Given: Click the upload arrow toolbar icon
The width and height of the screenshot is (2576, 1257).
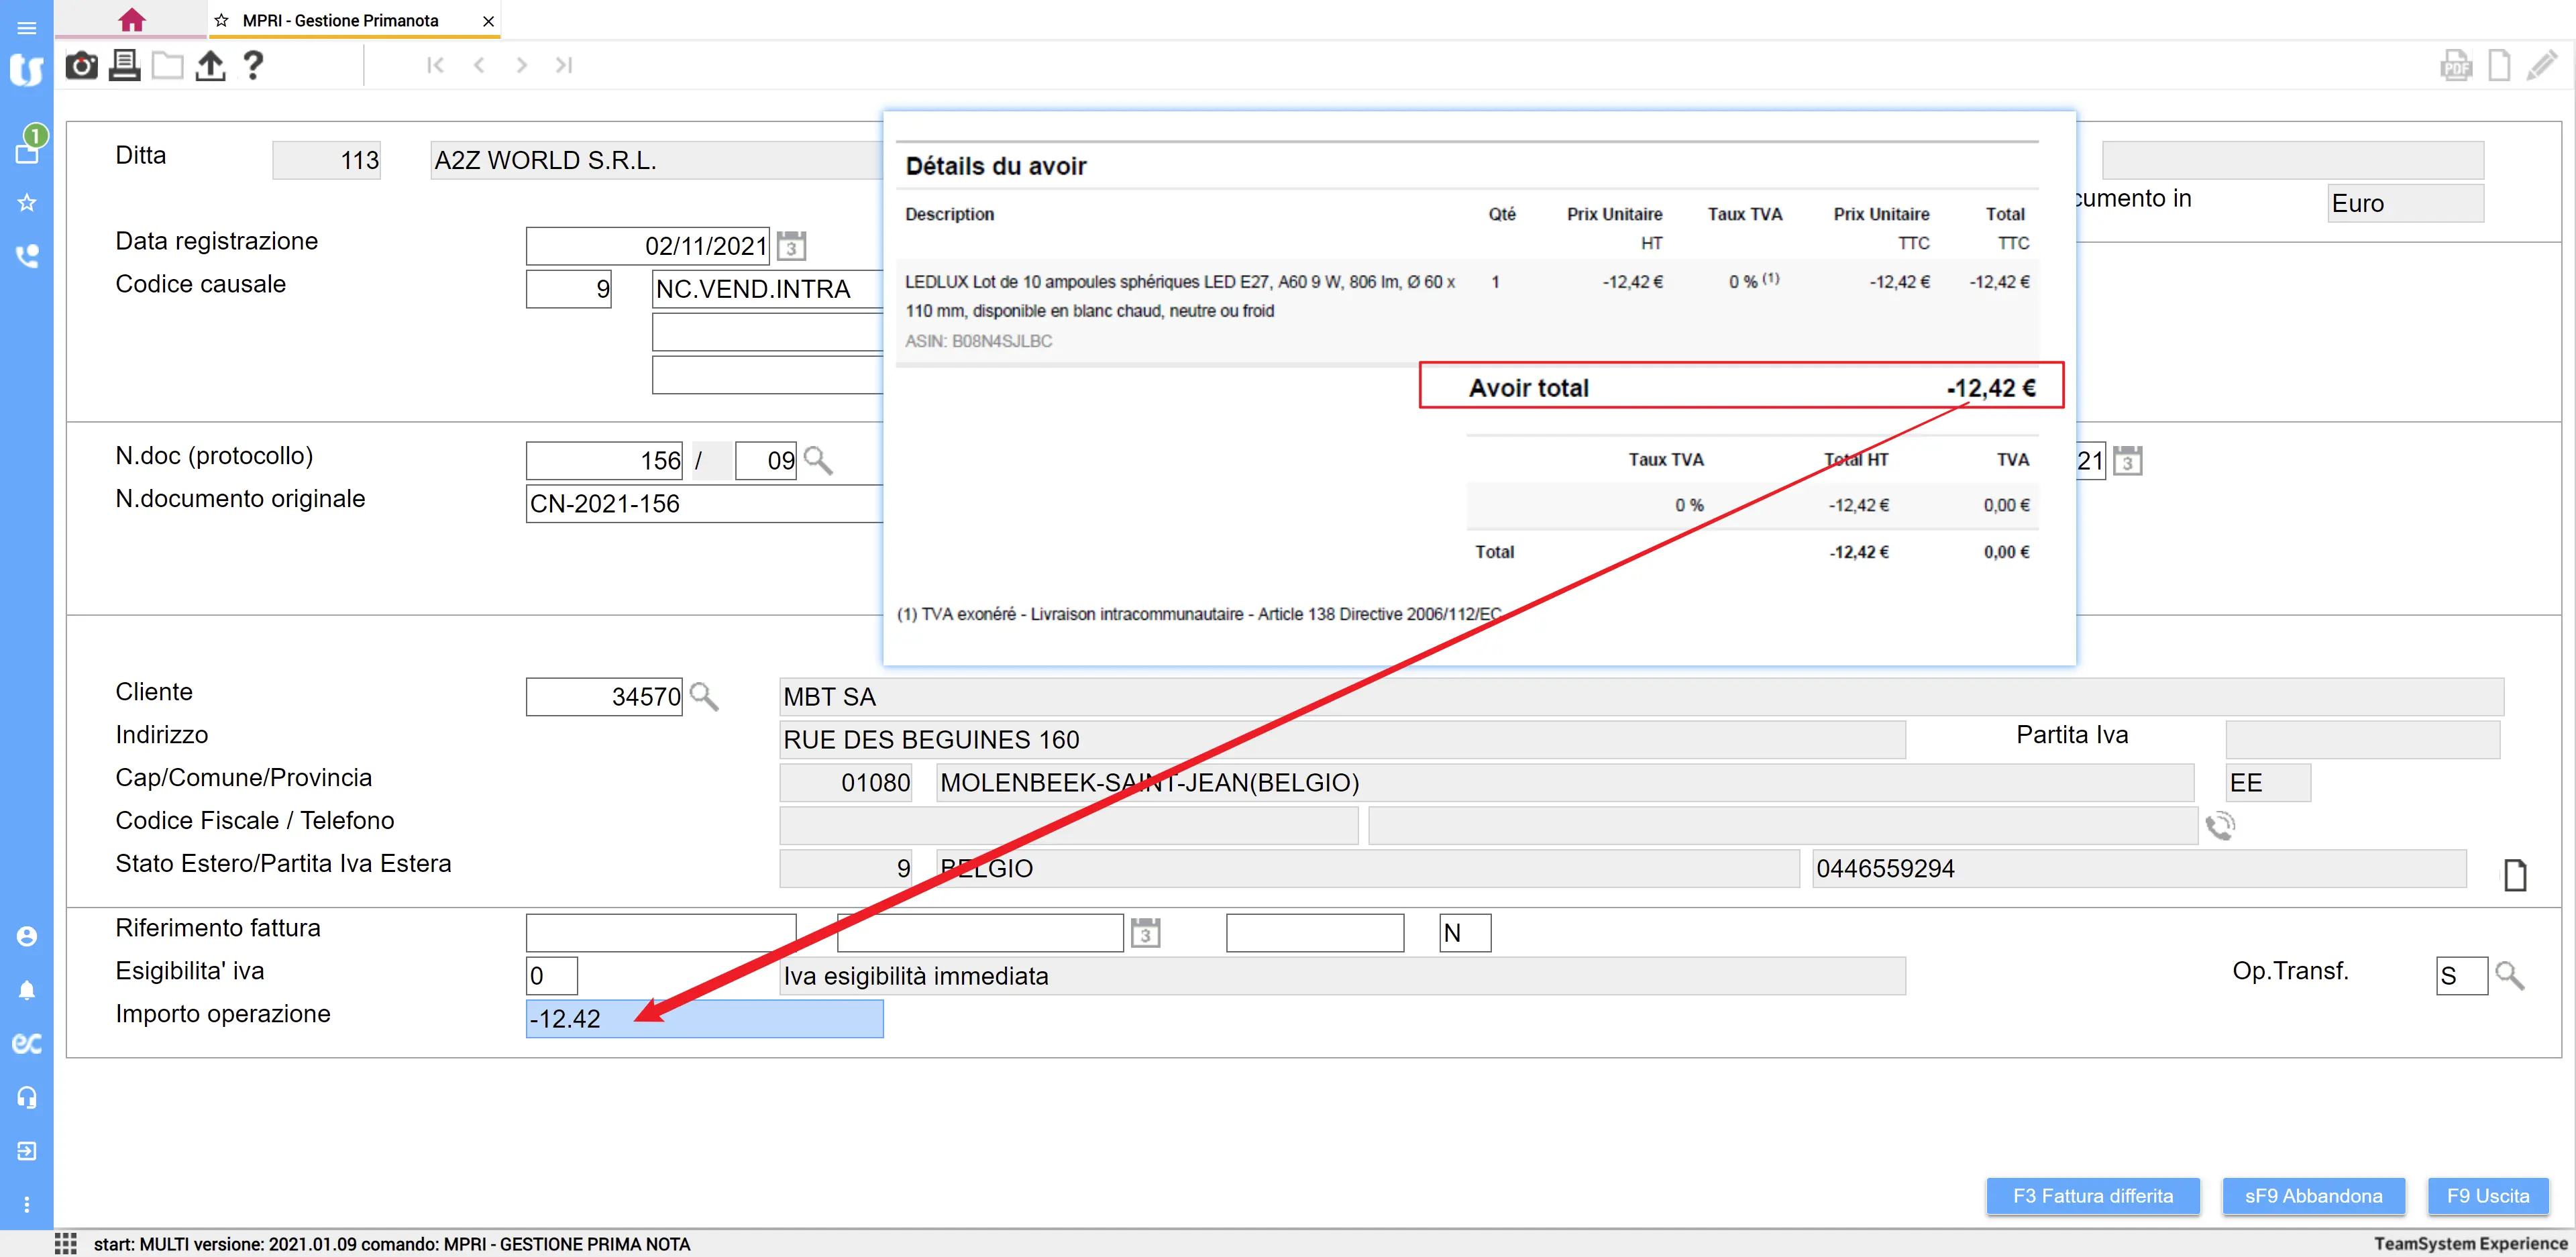Looking at the screenshot, I should pos(210,66).
